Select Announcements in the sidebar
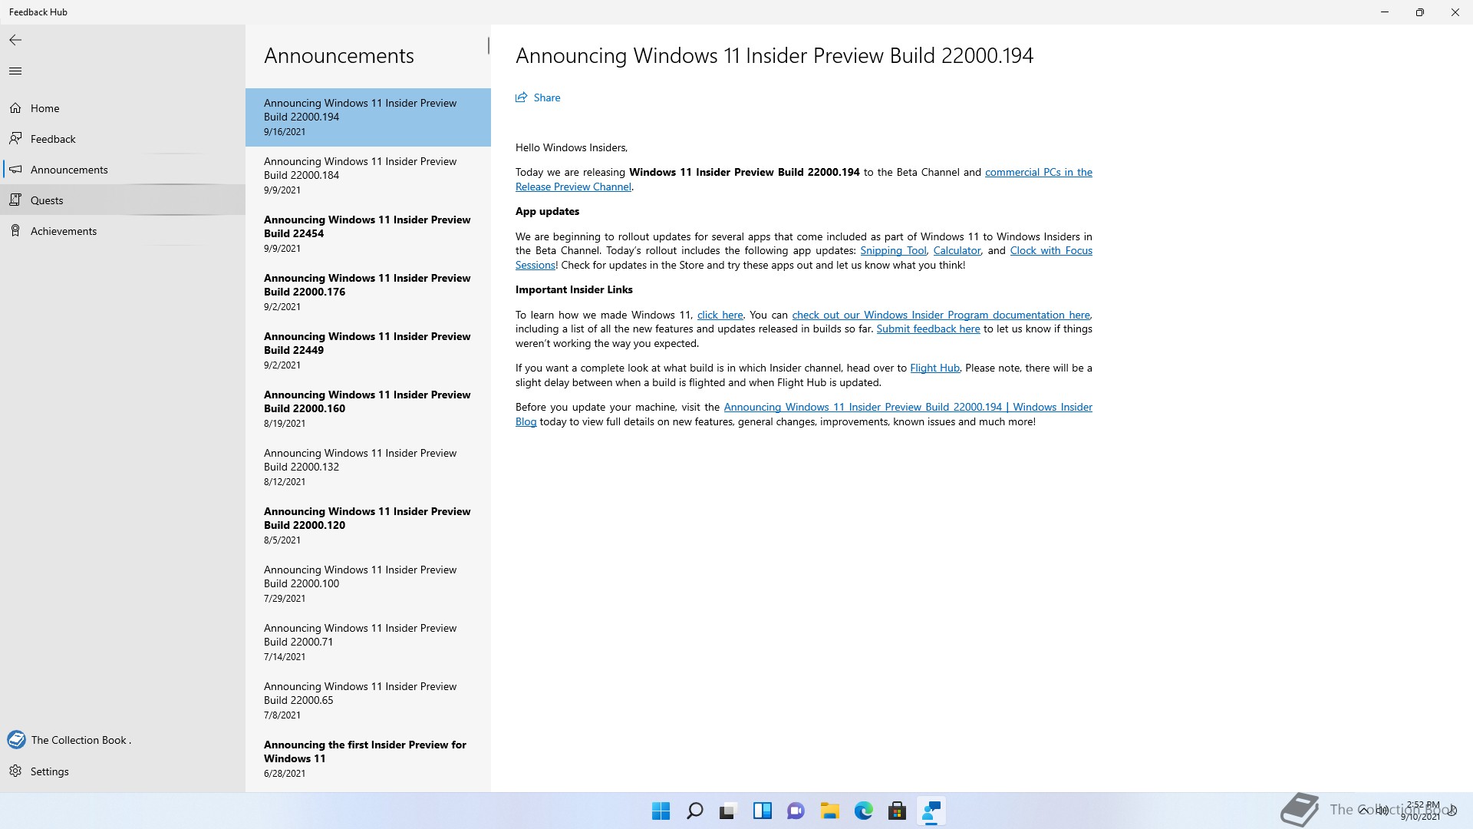Image resolution: width=1473 pixels, height=829 pixels. [x=123, y=170]
